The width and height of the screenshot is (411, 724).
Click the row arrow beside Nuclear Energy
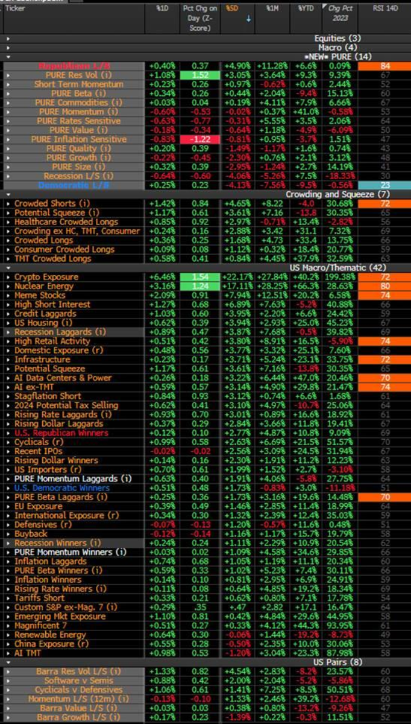click(x=8, y=286)
